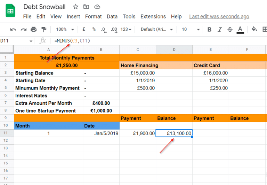Screen dimensions: 267x185
Task: Select the Interest Rates label cell
Action: pos(49,95)
